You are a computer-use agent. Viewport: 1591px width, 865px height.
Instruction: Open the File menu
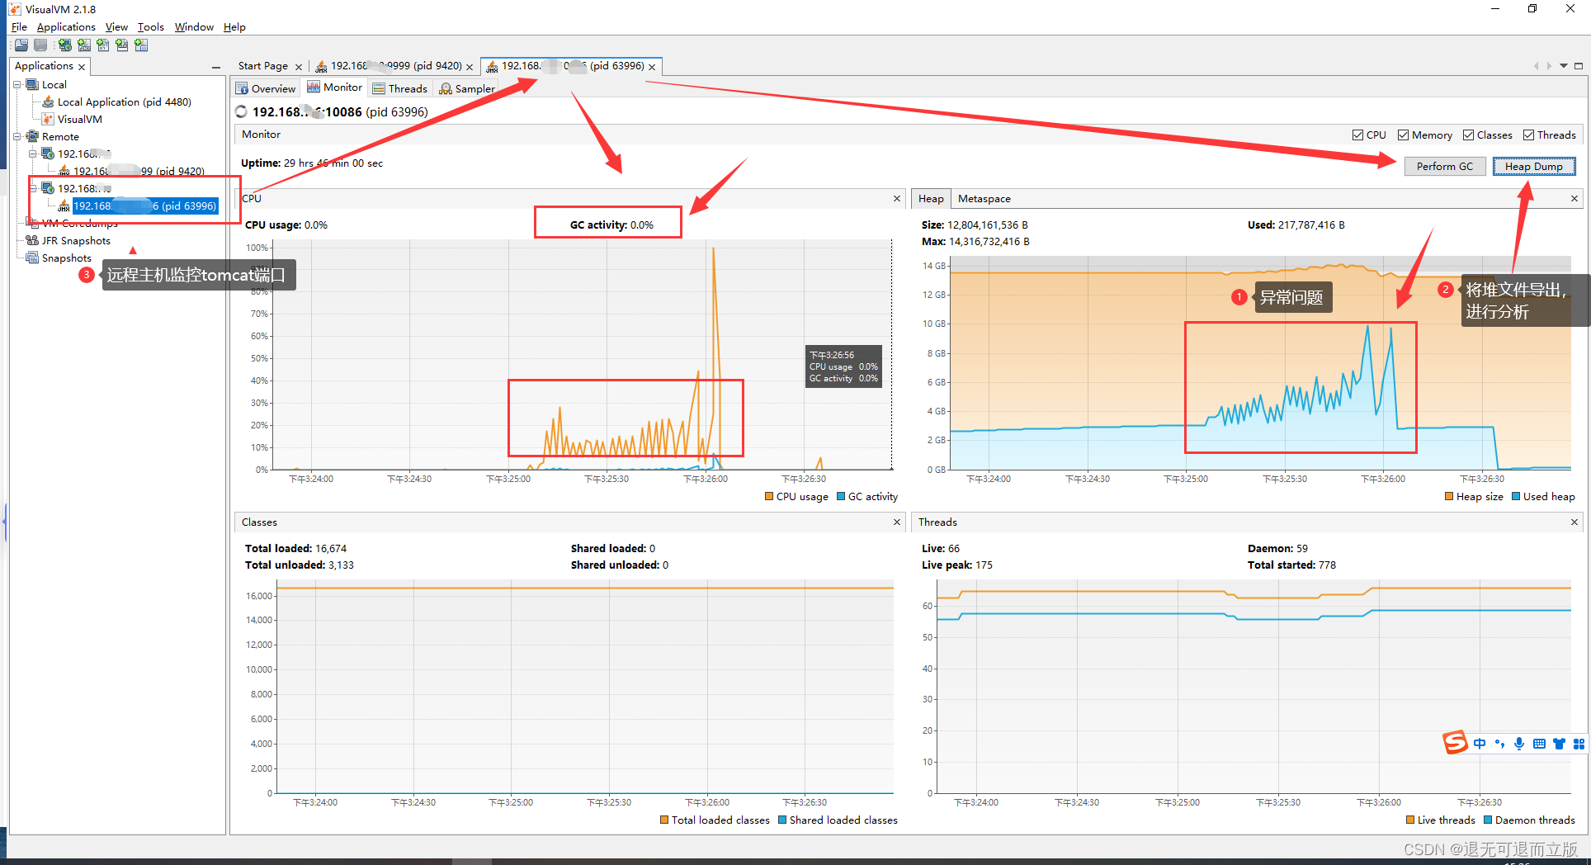tap(19, 27)
